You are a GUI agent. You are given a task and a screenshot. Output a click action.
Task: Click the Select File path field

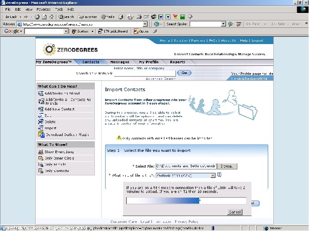186,166
